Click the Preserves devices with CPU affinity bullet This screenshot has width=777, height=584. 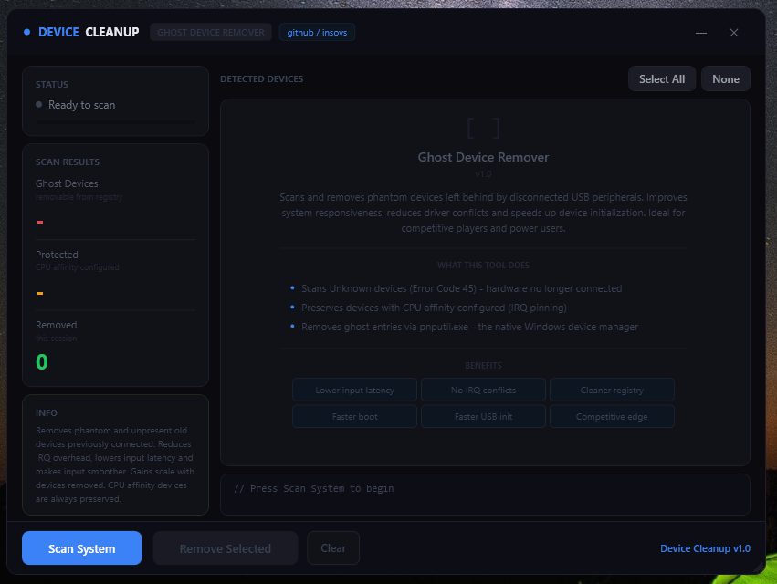pyautogui.click(x=434, y=308)
